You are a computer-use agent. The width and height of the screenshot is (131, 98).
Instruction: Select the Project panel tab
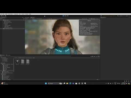[2, 55]
